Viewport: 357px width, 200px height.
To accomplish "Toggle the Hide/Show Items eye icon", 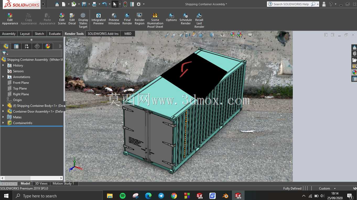I will (222, 35).
